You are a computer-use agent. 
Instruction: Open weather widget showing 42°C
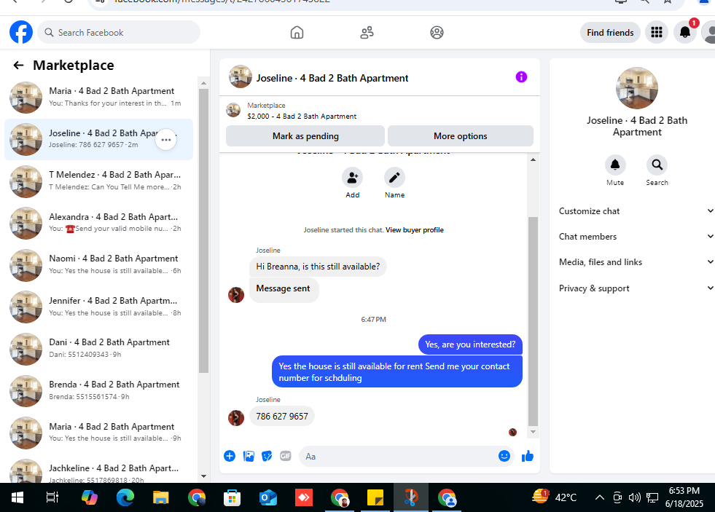[x=555, y=497]
